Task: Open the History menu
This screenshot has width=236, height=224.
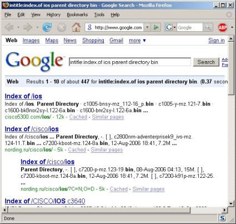Action: coord(53,14)
